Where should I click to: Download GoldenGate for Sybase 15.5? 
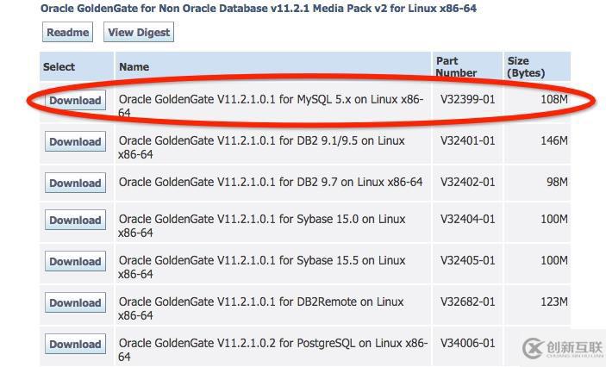click(75, 261)
